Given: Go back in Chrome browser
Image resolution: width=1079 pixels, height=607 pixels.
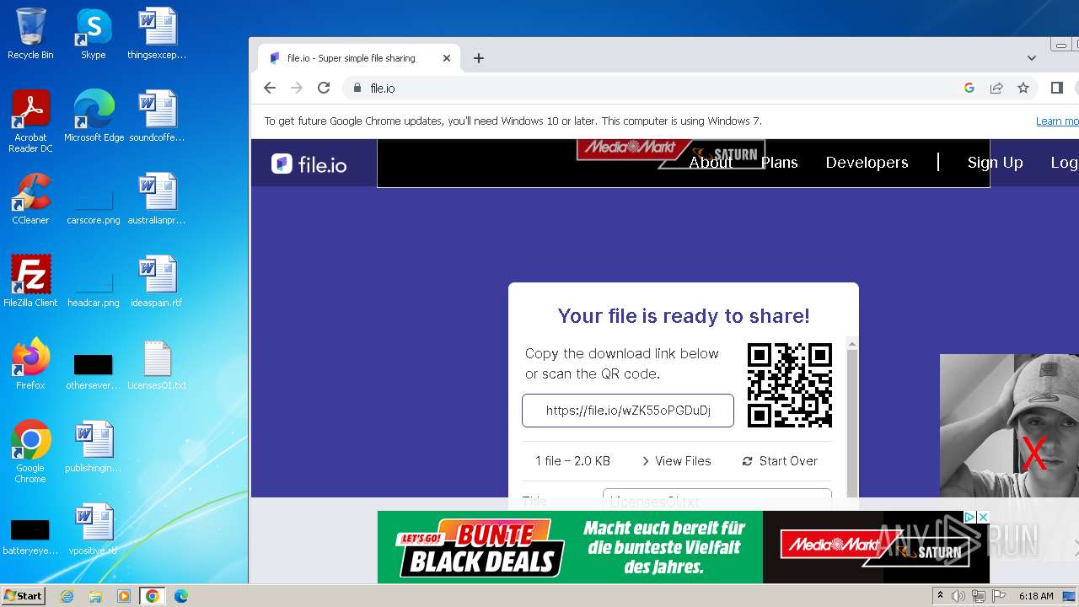Looking at the screenshot, I should tap(270, 88).
